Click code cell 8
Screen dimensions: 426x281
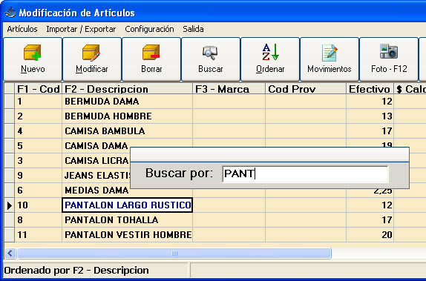[39, 220]
